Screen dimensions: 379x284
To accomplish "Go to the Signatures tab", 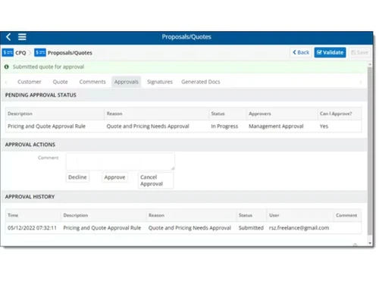I will (x=160, y=82).
